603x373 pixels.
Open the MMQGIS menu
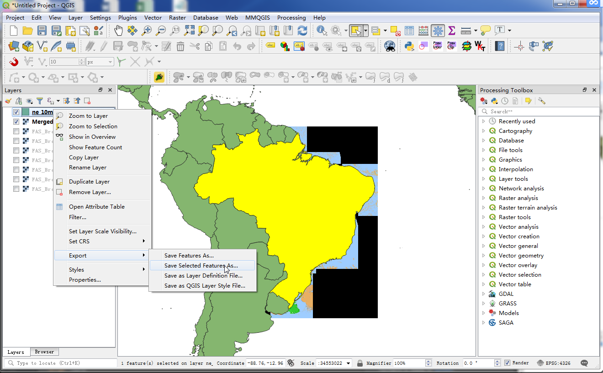click(258, 18)
